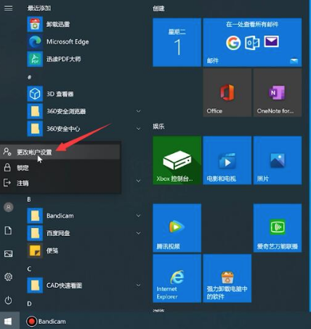Click the 3D 查看器 cube icon
Image resolution: width=311 pixels, height=329 pixels.
(35, 94)
